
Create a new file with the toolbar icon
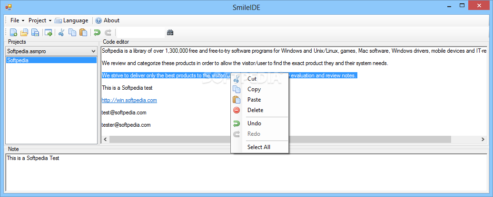(13, 32)
